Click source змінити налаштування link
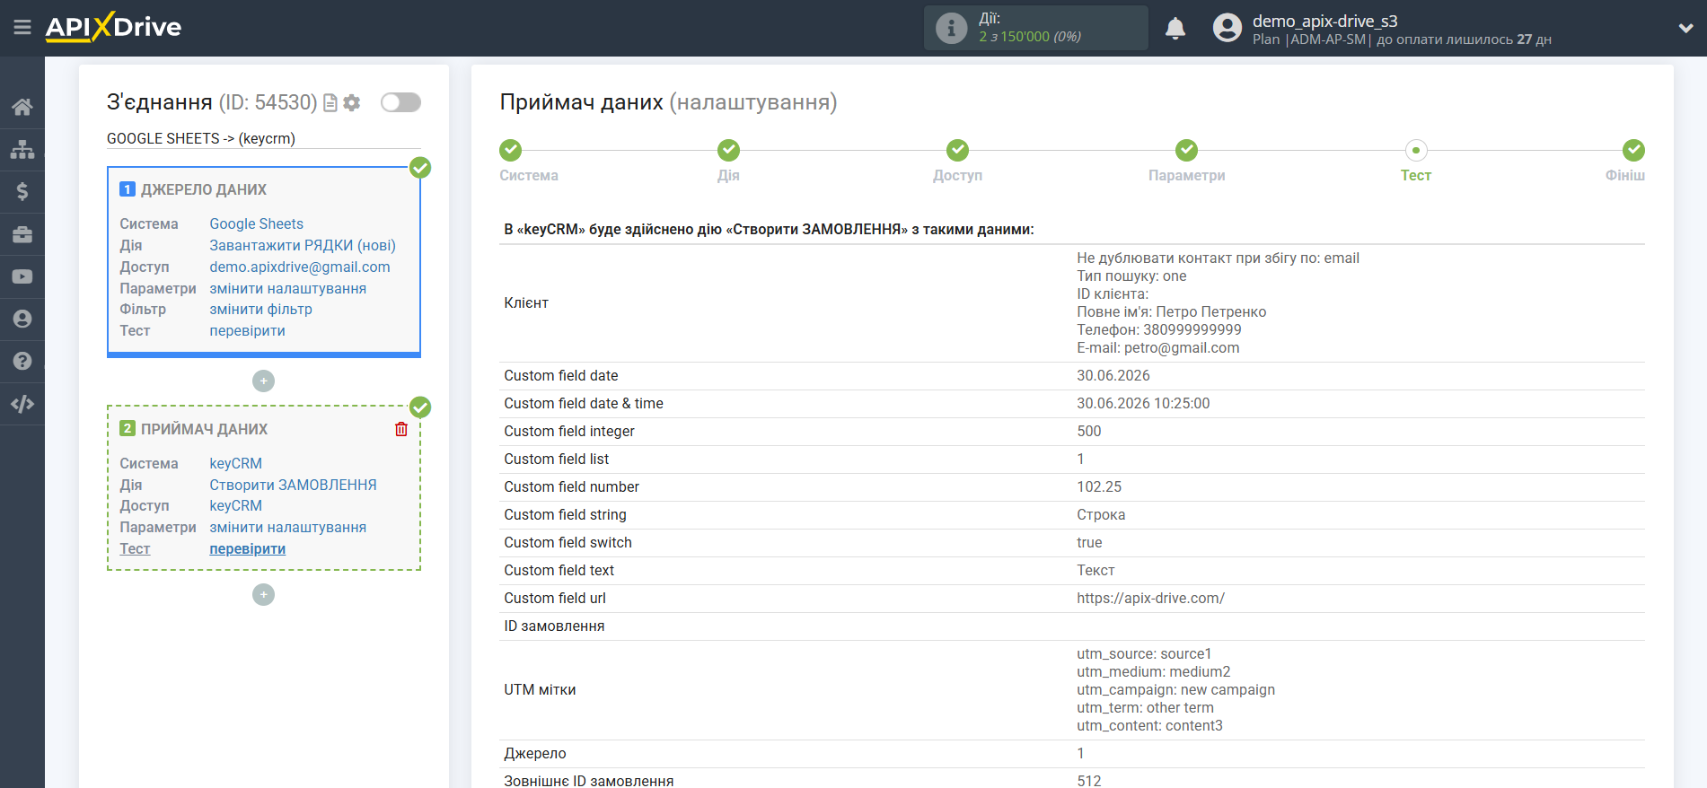The height and width of the screenshot is (788, 1707). coord(287,289)
